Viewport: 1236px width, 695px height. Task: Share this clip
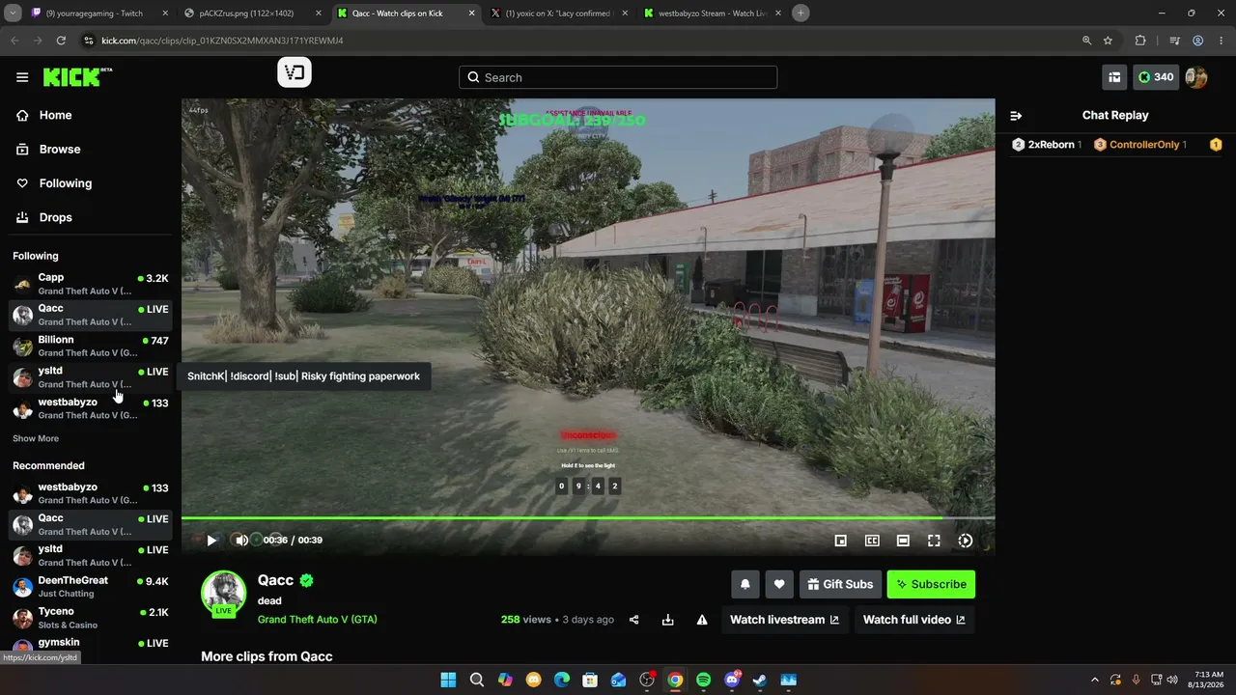point(634,620)
